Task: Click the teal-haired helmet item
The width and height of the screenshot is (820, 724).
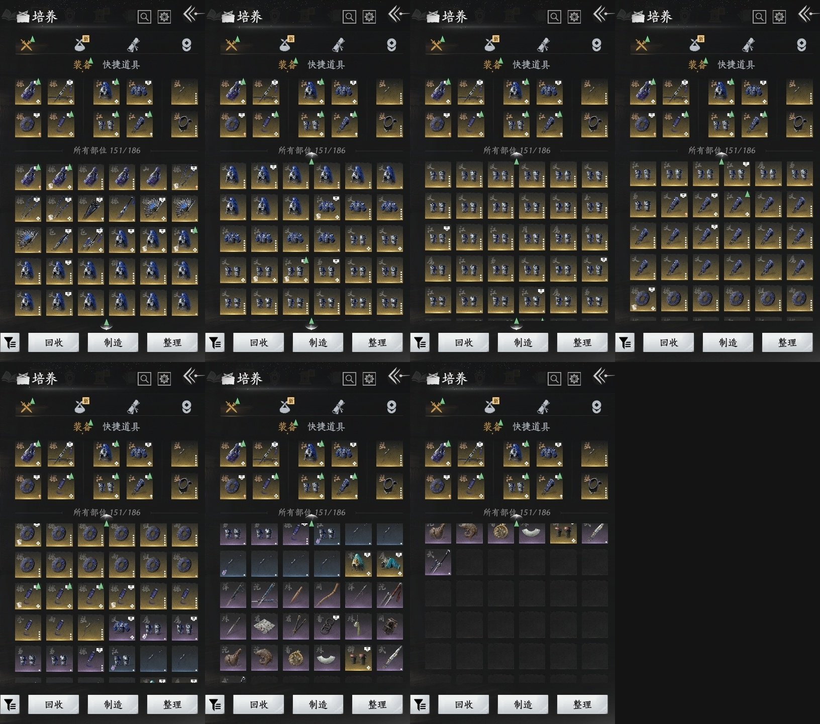Action: [358, 564]
